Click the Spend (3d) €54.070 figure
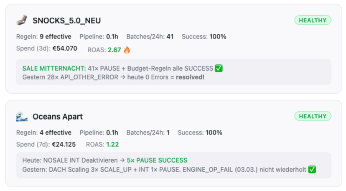This screenshot has width=346, height=191. (64, 48)
